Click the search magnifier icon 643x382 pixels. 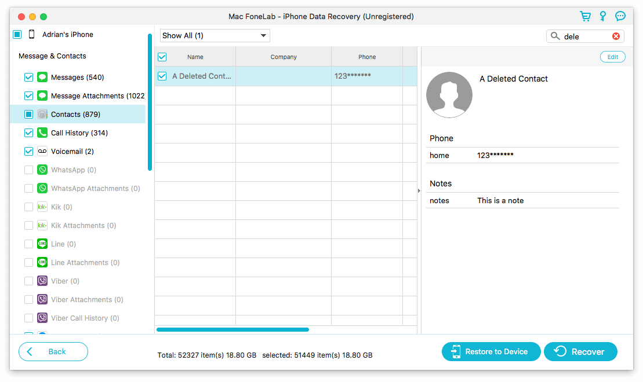point(555,36)
